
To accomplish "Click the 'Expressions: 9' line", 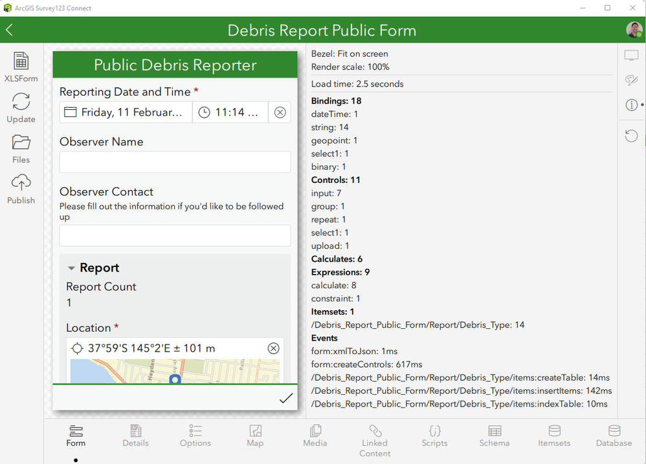I will (340, 272).
